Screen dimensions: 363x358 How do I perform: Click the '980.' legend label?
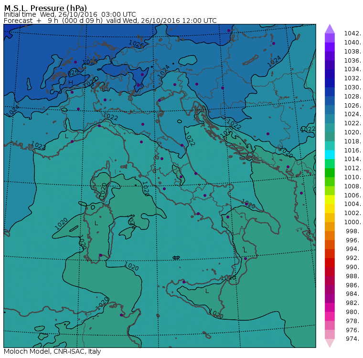353,312
